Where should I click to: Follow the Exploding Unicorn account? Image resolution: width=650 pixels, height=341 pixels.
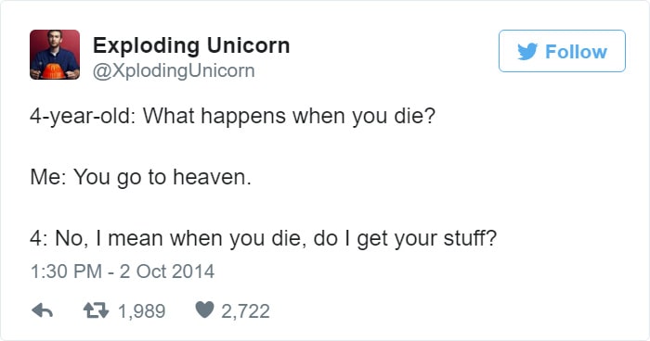[562, 51]
